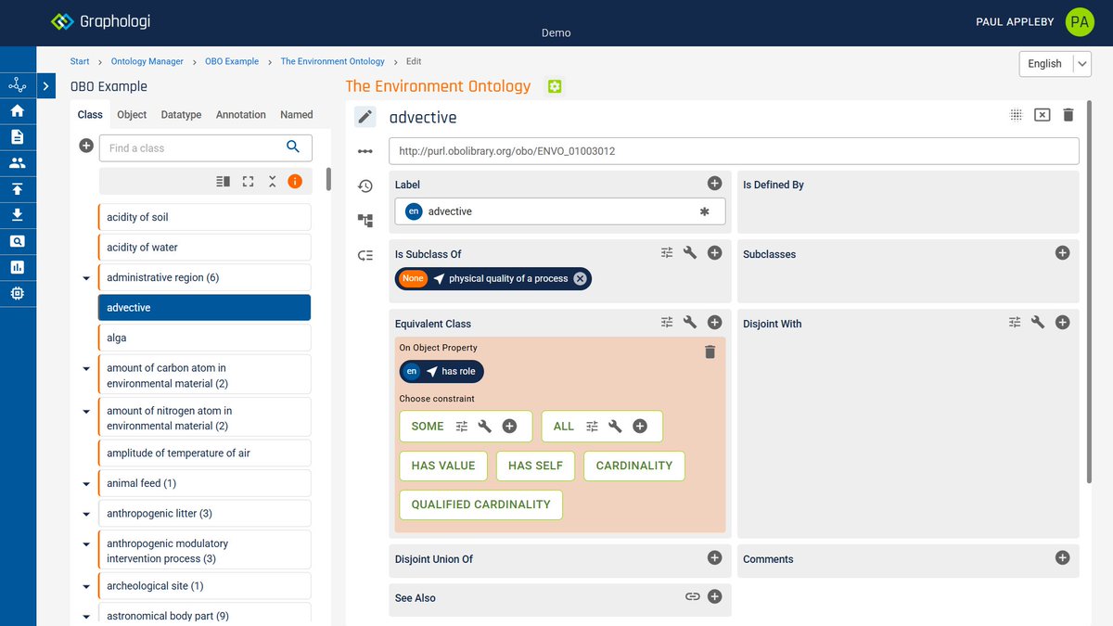Switch to the Named tab
1113x626 pixels.
[297, 115]
